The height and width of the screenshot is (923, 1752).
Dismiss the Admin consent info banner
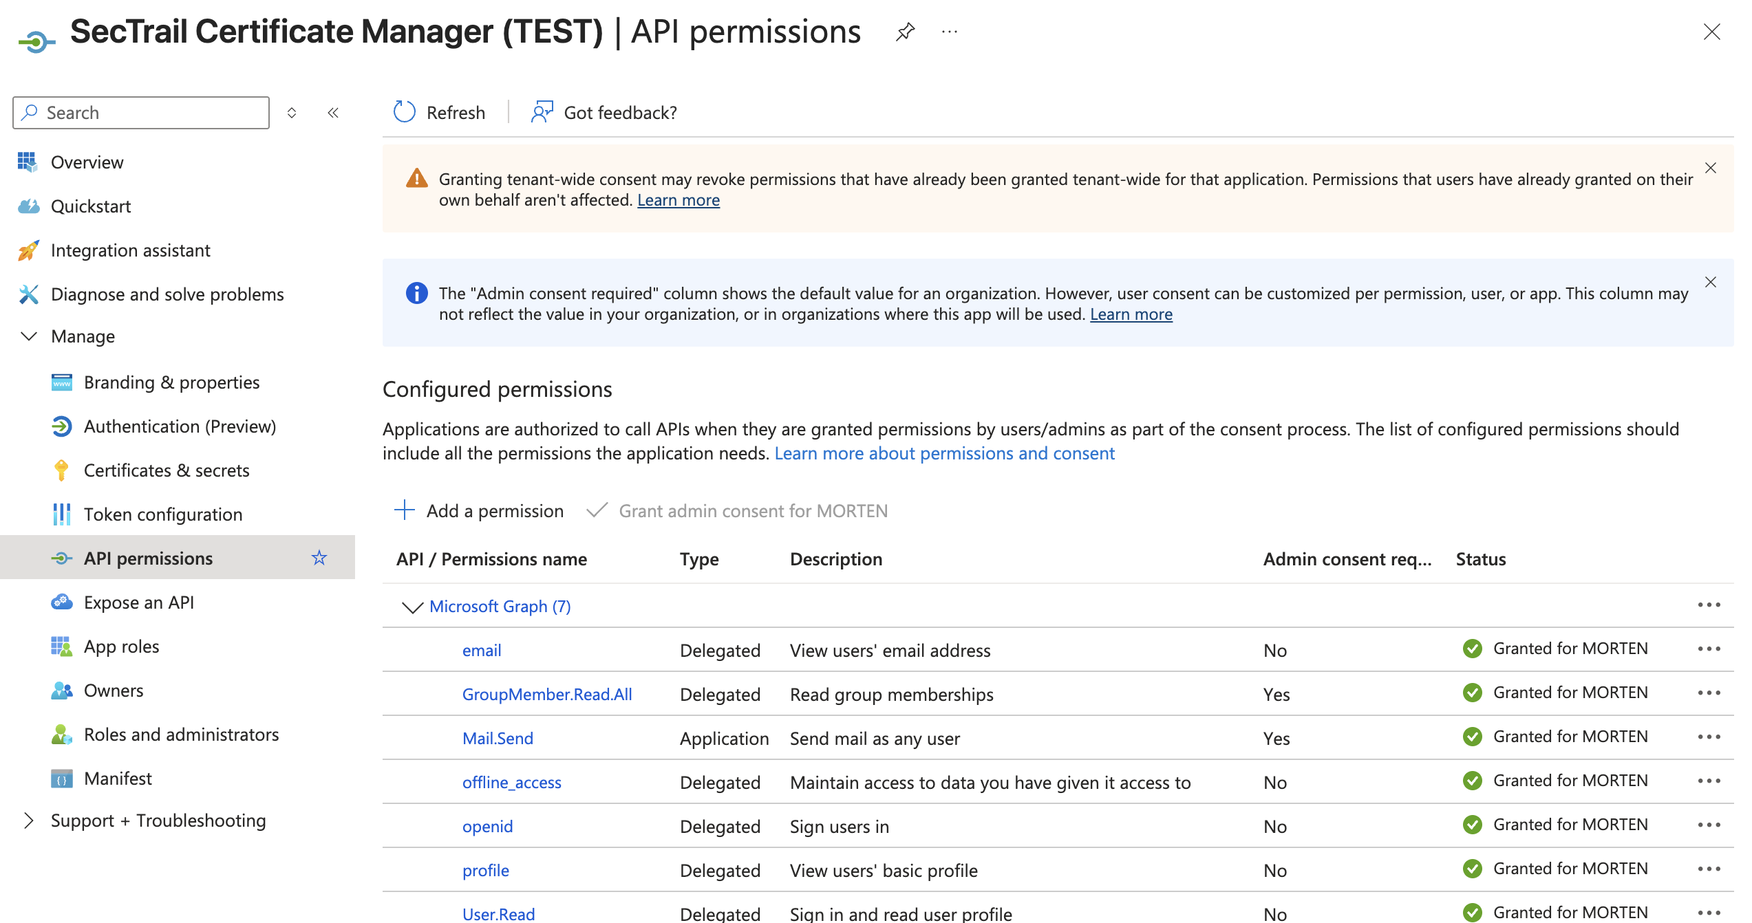point(1711,282)
